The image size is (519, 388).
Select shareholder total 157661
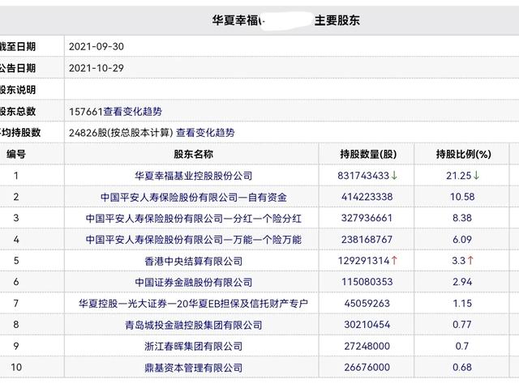86,112
